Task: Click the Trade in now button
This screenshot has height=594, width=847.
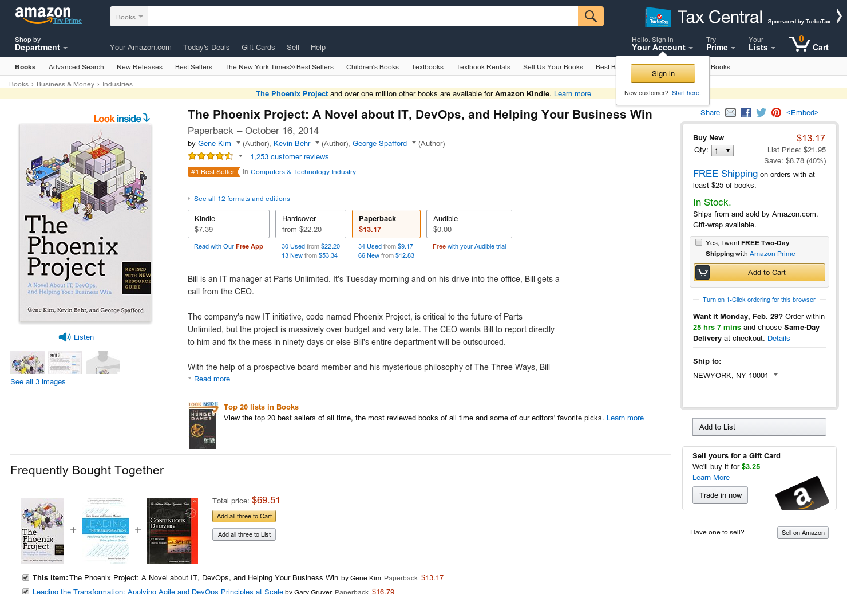Action: pos(720,495)
